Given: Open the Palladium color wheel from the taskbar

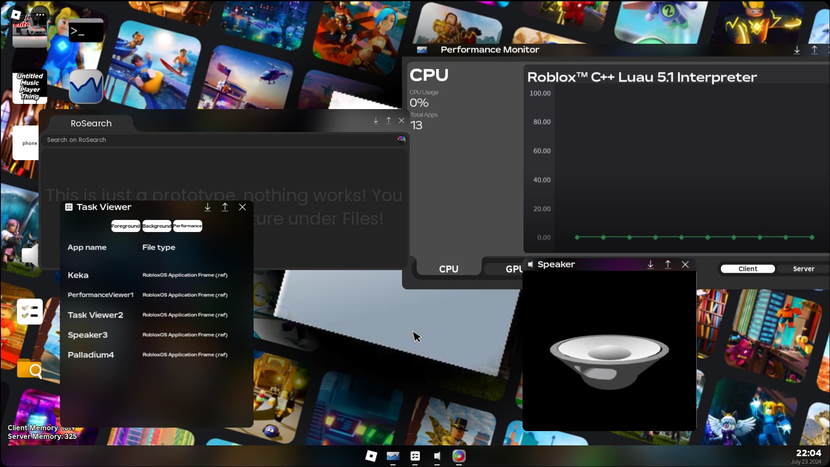Looking at the screenshot, I should 459,456.
